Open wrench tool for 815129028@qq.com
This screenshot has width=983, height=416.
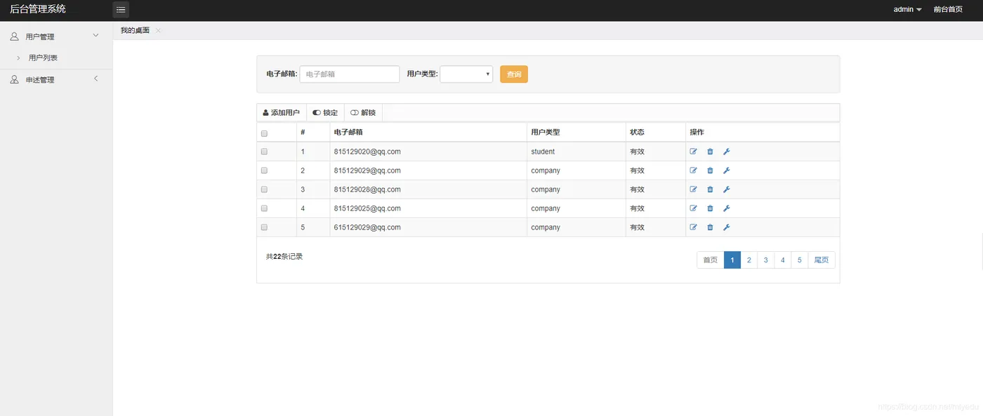coord(727,189)
